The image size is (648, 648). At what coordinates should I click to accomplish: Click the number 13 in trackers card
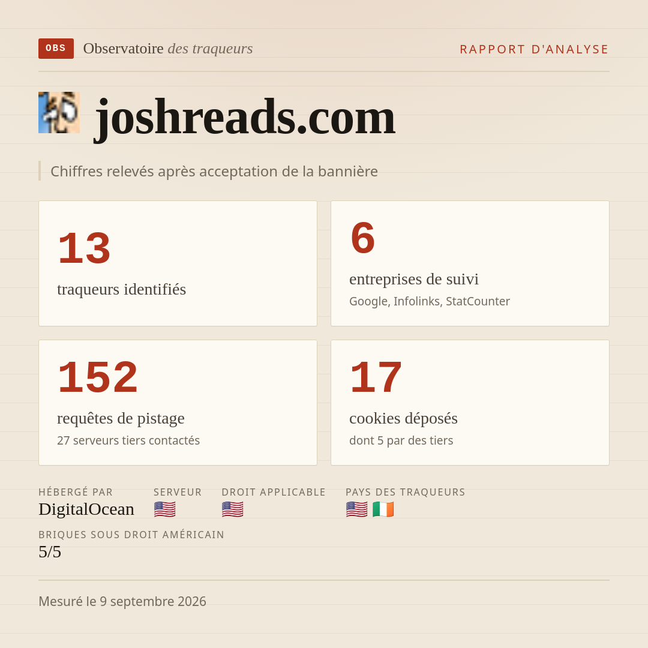coord(84,248)
